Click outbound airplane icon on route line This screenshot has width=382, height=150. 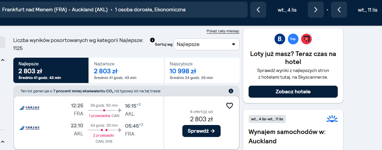point(119,110)
